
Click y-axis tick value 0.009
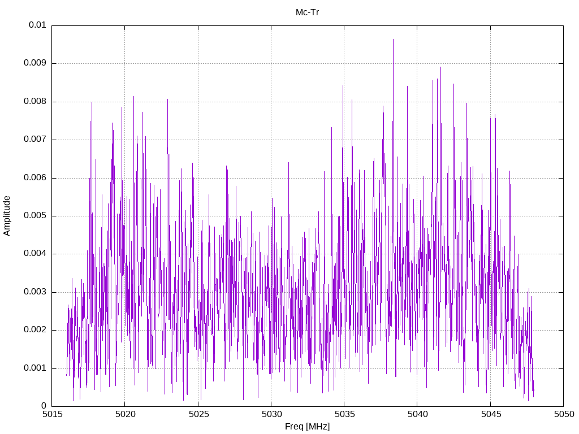35,63
